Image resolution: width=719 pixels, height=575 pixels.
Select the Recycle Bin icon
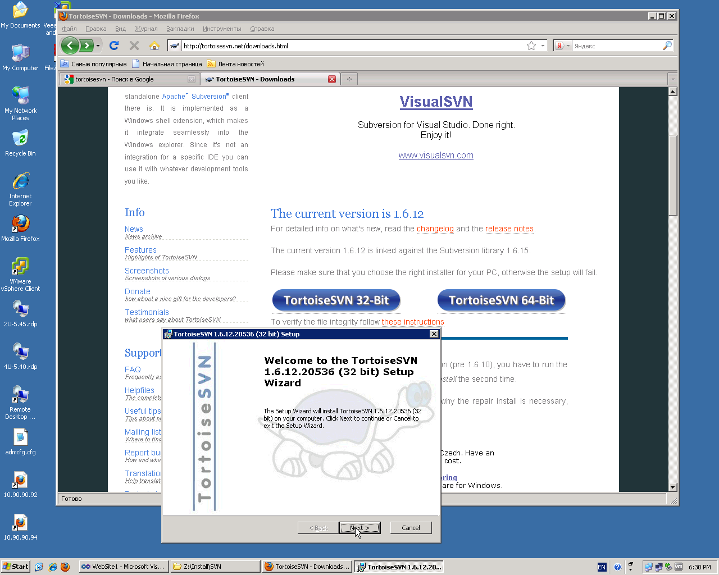pos(20,143)
